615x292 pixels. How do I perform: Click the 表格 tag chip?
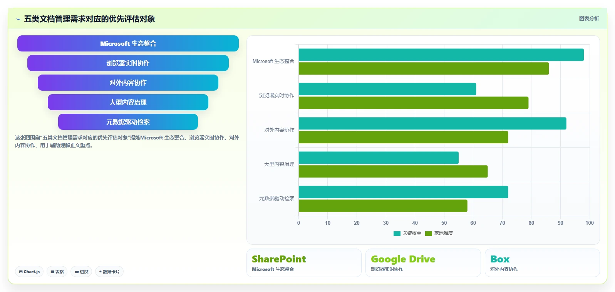point(57,272)
